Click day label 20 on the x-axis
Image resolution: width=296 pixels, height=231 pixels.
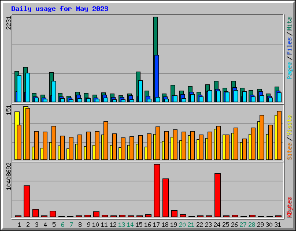182,225
